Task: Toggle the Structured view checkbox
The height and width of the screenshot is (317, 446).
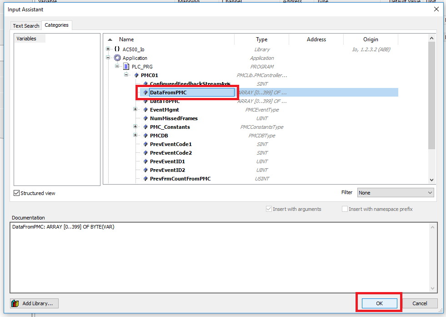Action: click(17, 193)
